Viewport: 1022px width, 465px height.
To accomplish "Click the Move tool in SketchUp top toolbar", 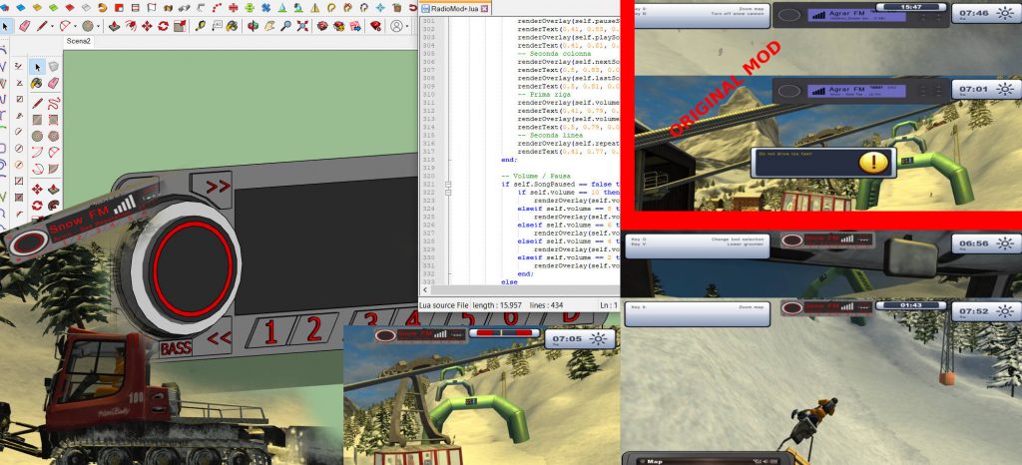I will point(147,26).
